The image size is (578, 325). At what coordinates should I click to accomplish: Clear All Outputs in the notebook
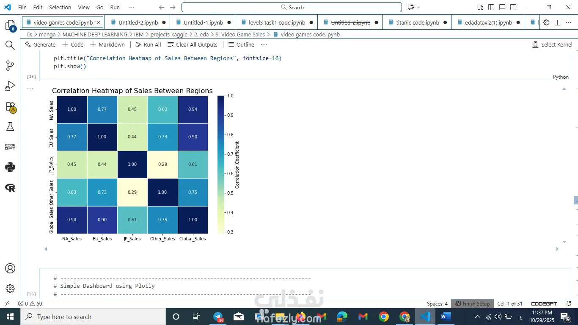point(193,44)
